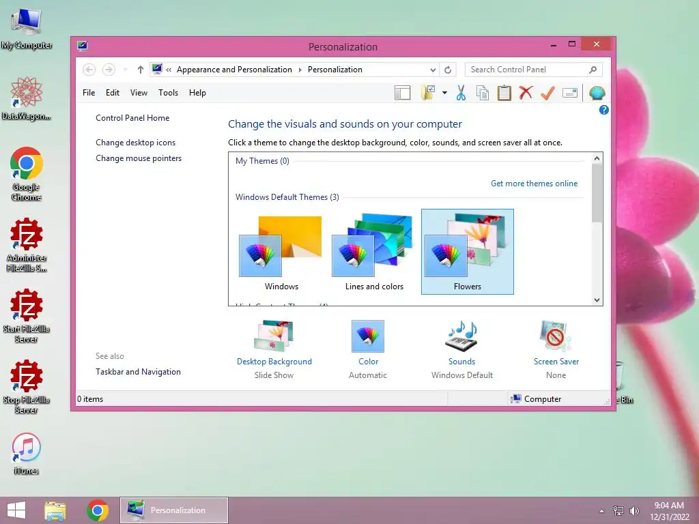Click the search magnifier icon

[593, 70]
